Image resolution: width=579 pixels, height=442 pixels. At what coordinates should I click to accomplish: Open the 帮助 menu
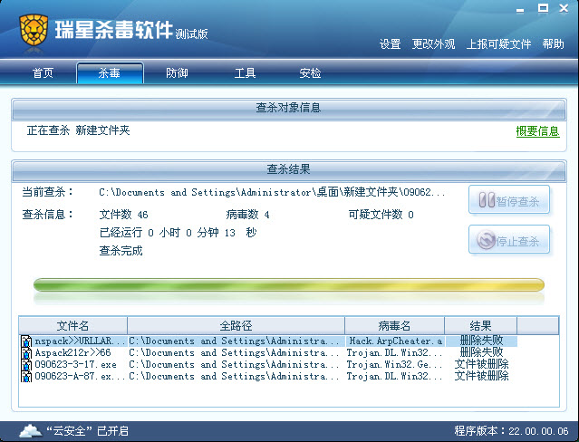click(x=553, y=44)
